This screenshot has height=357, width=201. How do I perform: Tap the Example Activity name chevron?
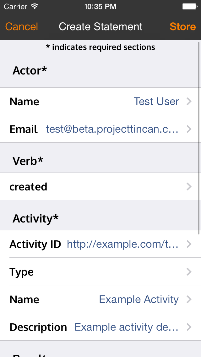[x=189, y=299]
